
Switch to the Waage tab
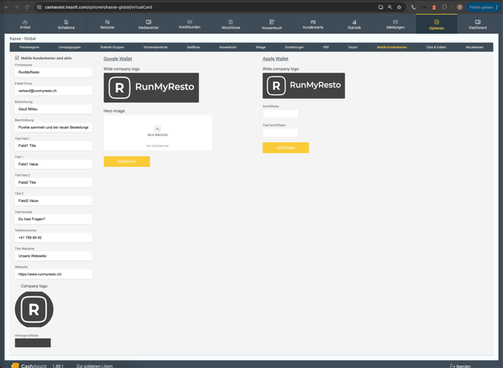click(261, 48)
